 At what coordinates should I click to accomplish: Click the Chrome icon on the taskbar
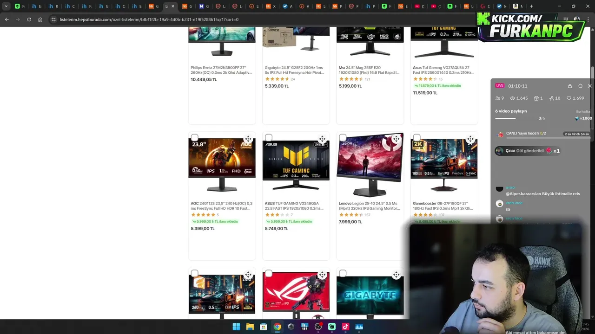277,327
